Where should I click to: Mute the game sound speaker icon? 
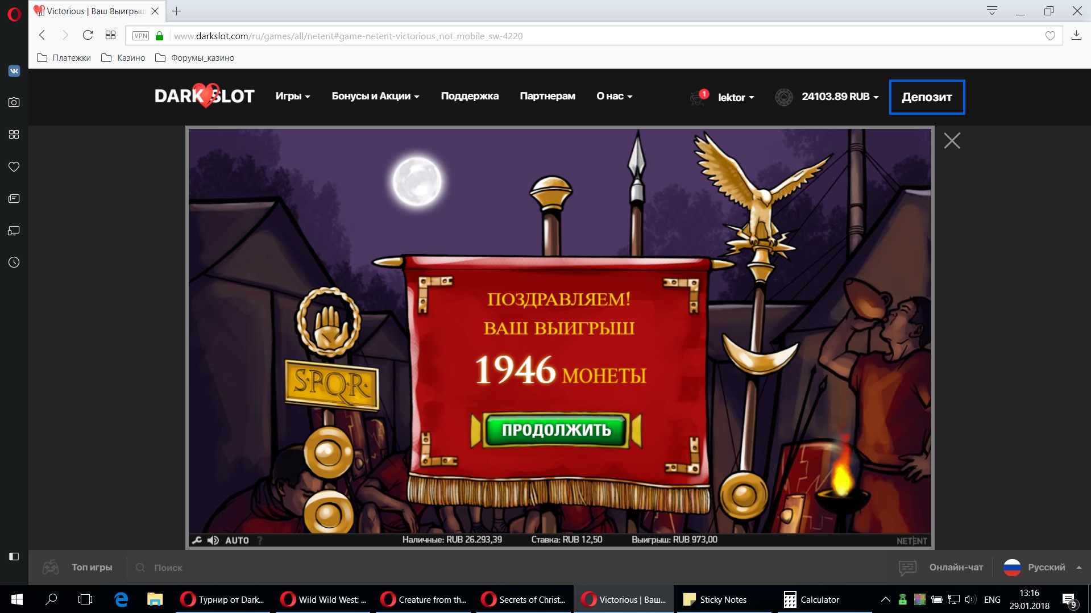213,540
